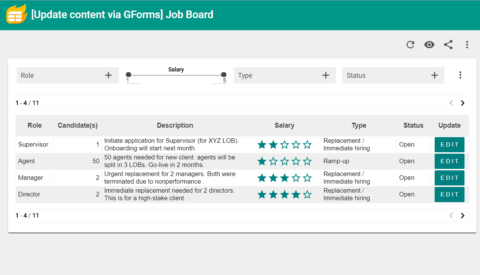Click the Manager row salary stars
Image resolution: width=480 pixels, height=275 pixels.
point(284,178)
